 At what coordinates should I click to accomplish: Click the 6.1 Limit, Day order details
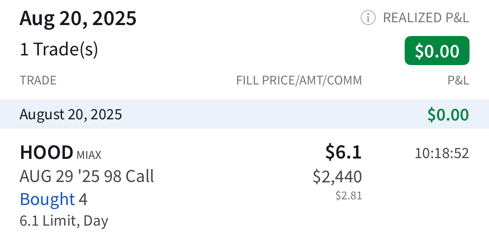[64, 221]
